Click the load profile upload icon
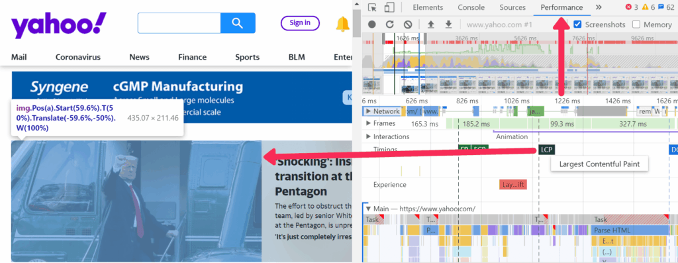Image resolution: width=678 pixels, height=263 pixels. click(x=430, y=25)
